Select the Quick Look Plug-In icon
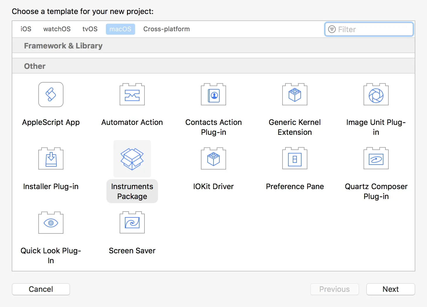The height and width of the screenshot is (307, 427). click(51, 223)
